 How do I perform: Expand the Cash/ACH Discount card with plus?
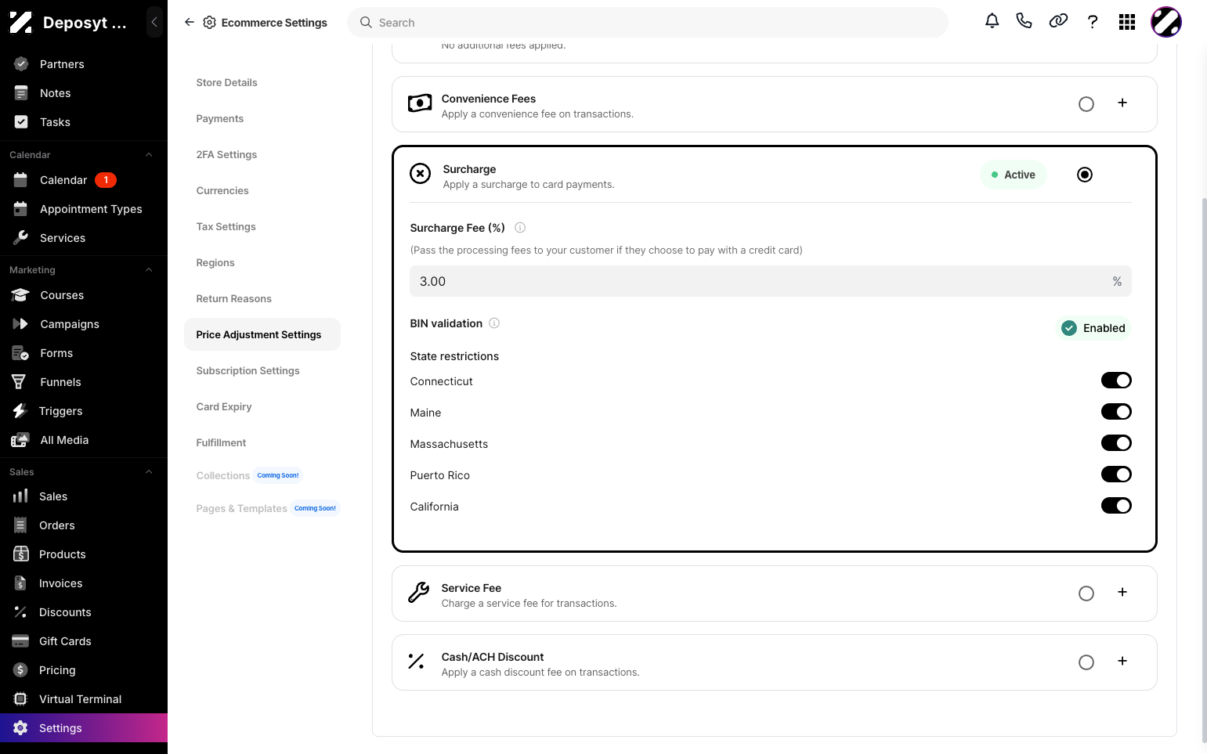click(1122, 661)
